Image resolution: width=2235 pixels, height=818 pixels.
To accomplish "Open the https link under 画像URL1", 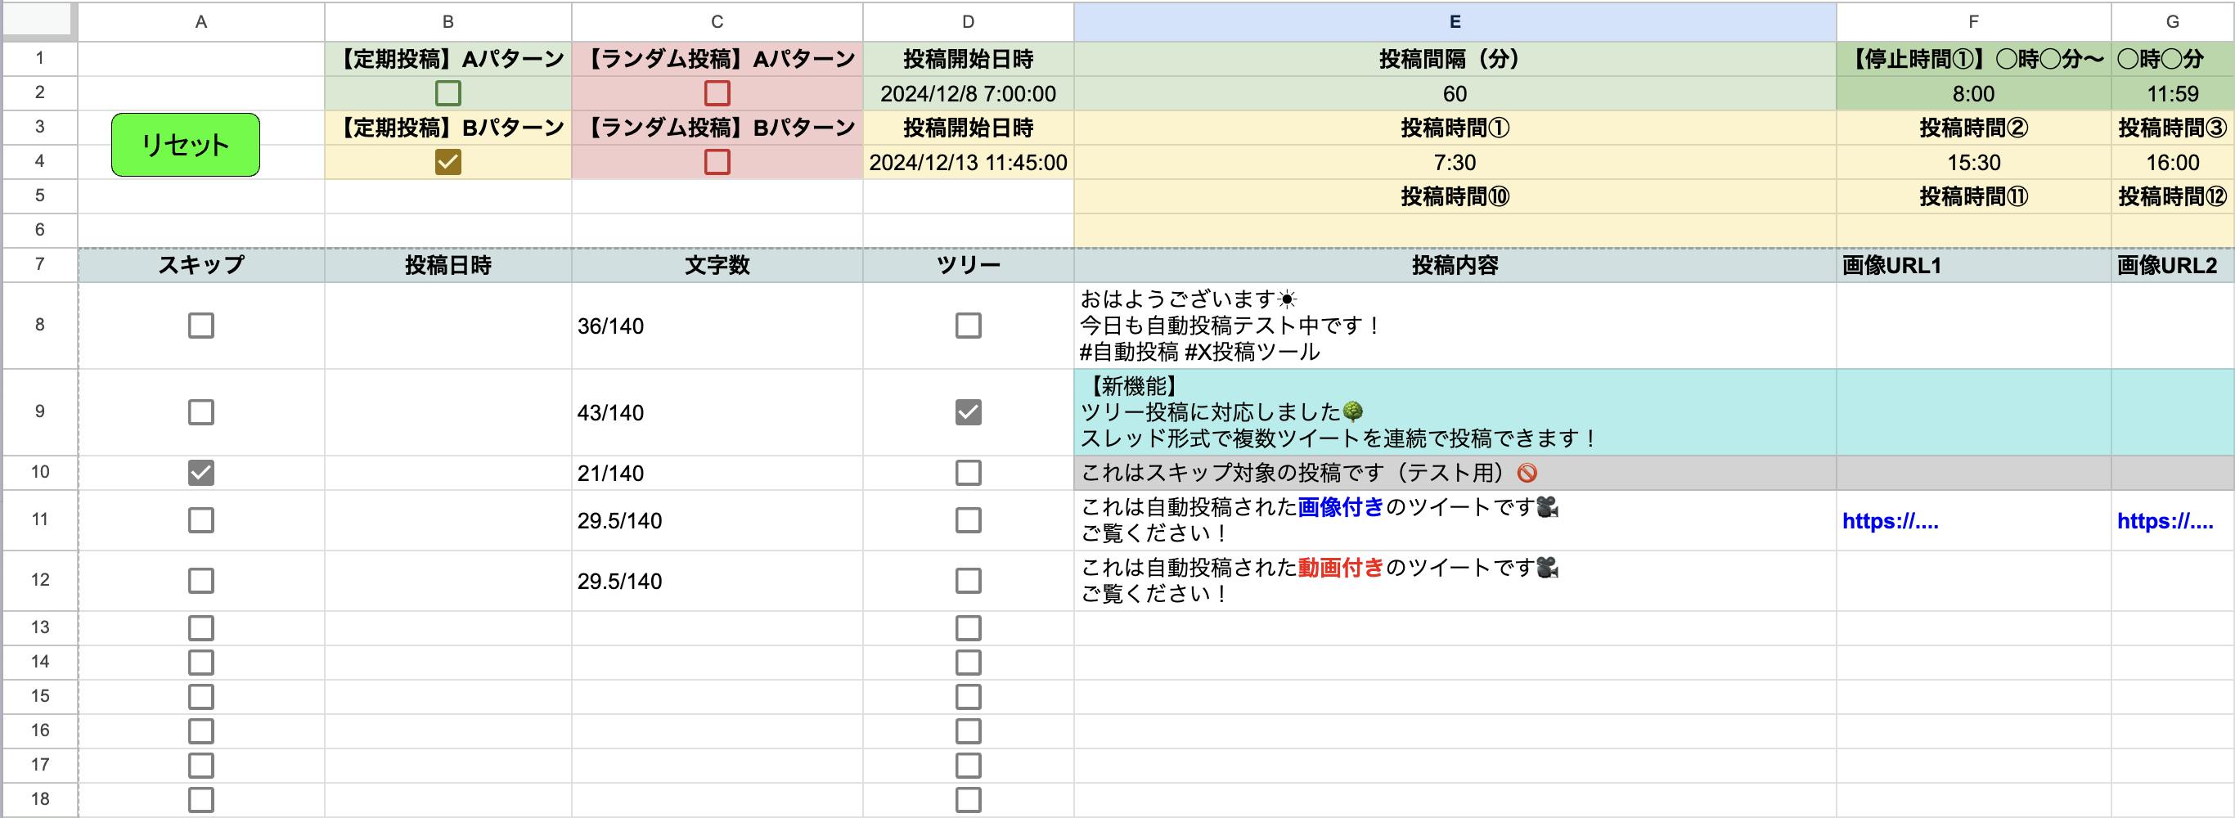I will [x=1890, y=521].
